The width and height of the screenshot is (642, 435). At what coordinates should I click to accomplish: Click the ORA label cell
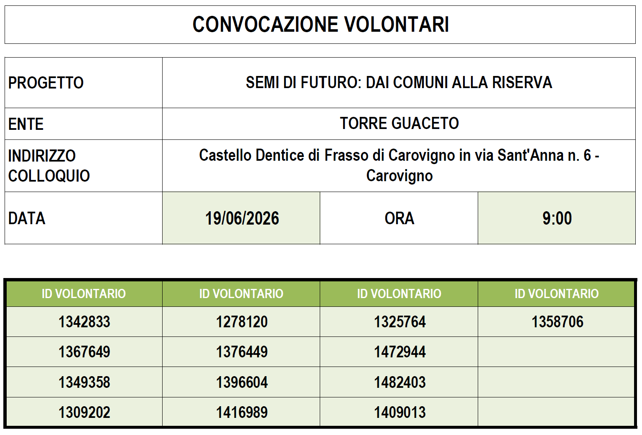399,218
